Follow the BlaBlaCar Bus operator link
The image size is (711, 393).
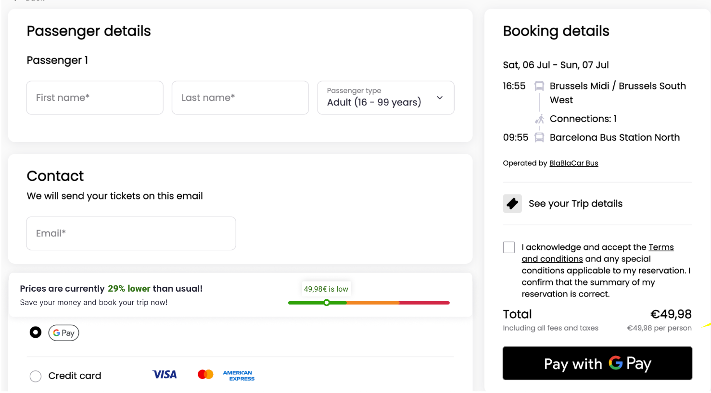tap(573, 163)
